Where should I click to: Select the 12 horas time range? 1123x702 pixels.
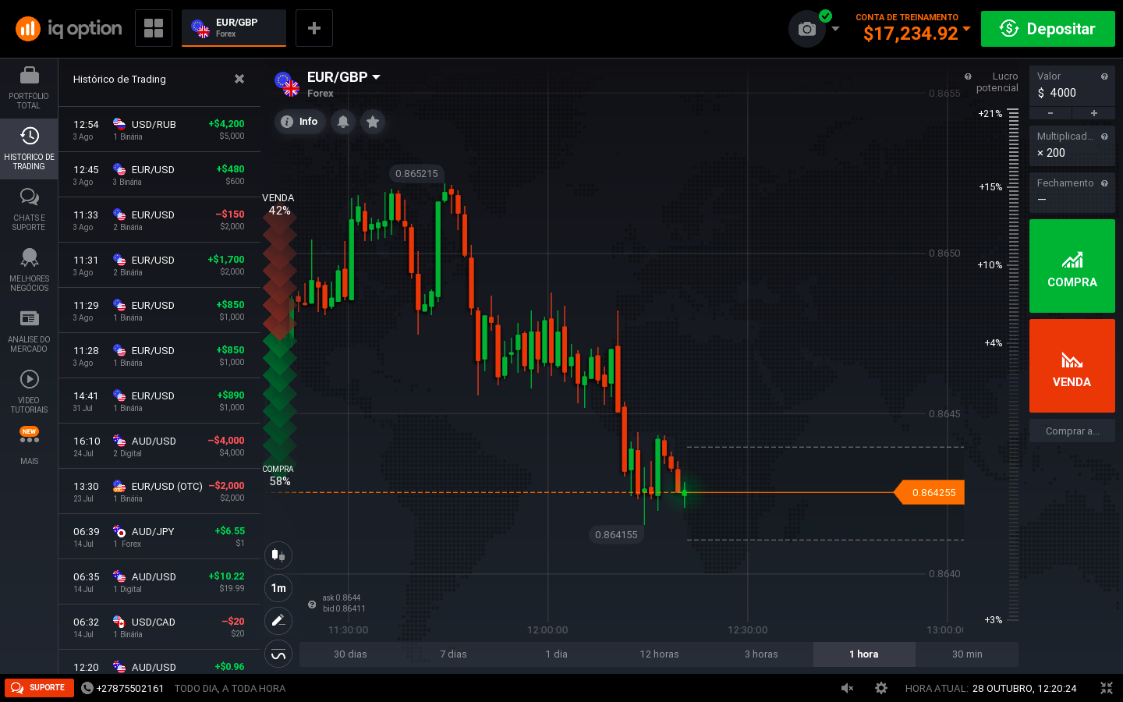click(659, 654)
